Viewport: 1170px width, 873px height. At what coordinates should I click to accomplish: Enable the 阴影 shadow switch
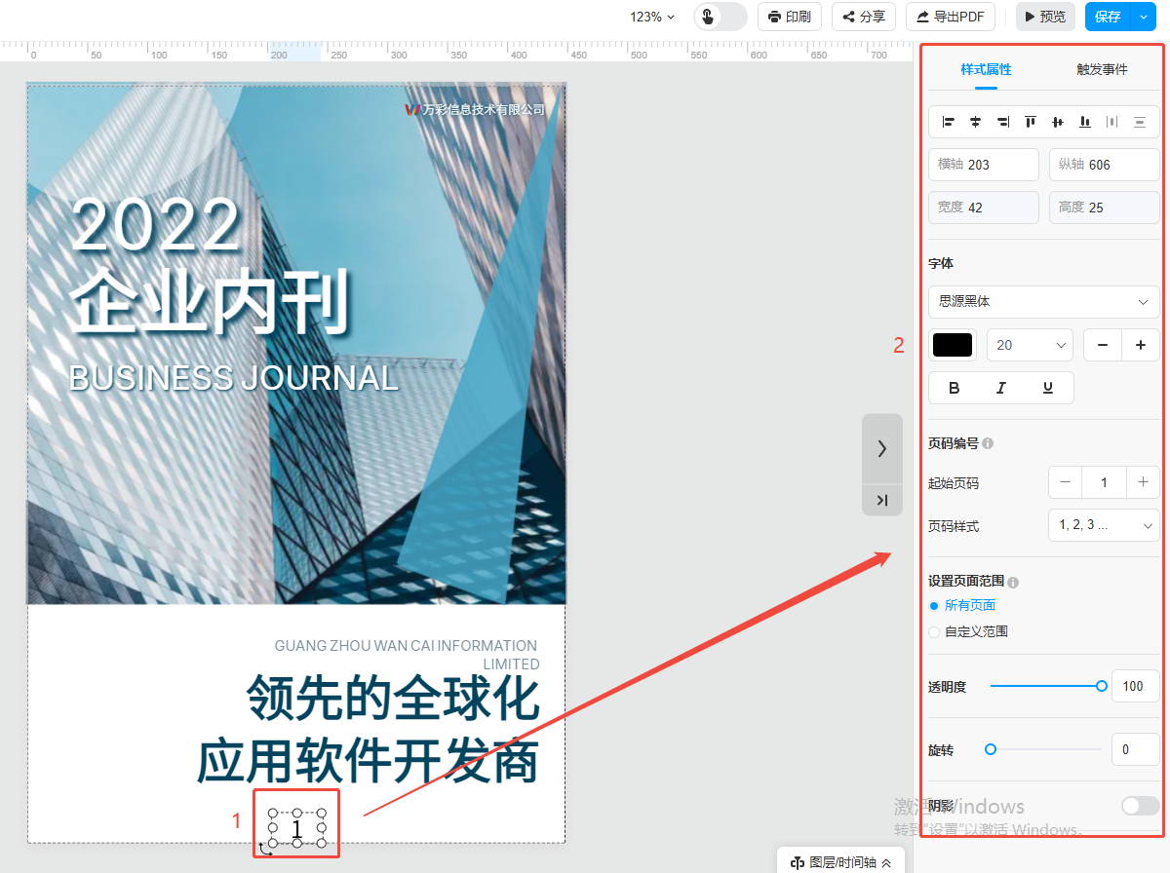pos(1140,806)
